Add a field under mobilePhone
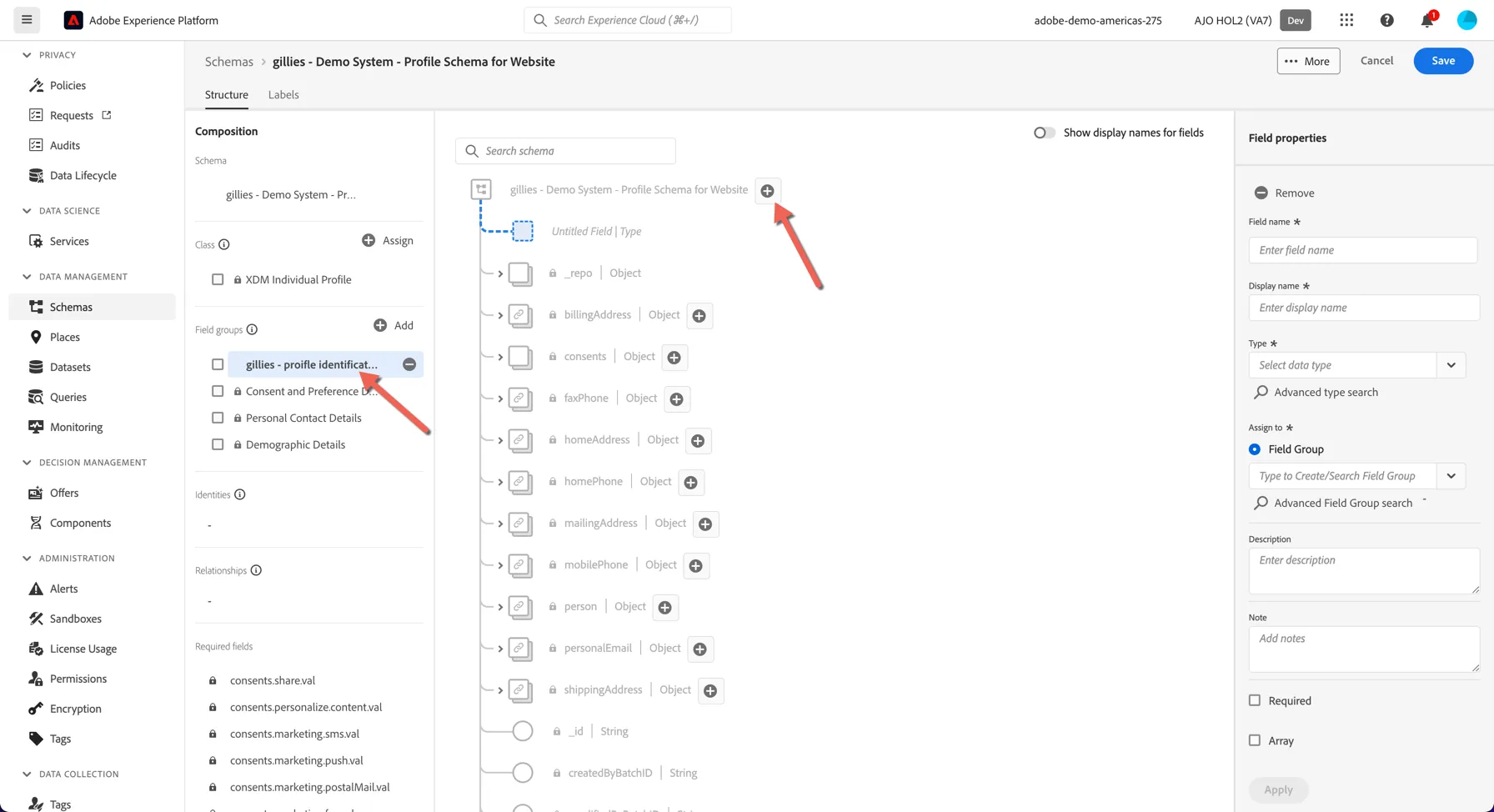This screenshot has width=1494, height=812. 696,566
